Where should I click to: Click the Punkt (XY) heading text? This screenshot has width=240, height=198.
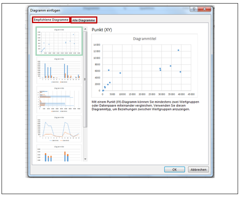click(102, 29)
